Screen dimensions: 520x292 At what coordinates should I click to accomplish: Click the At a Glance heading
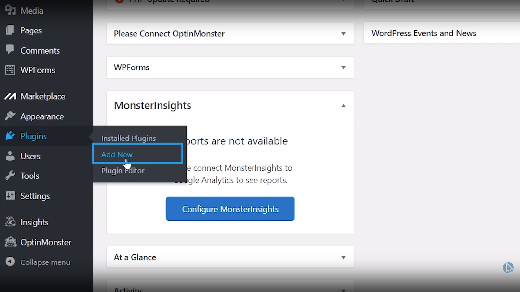pos(135,257)
